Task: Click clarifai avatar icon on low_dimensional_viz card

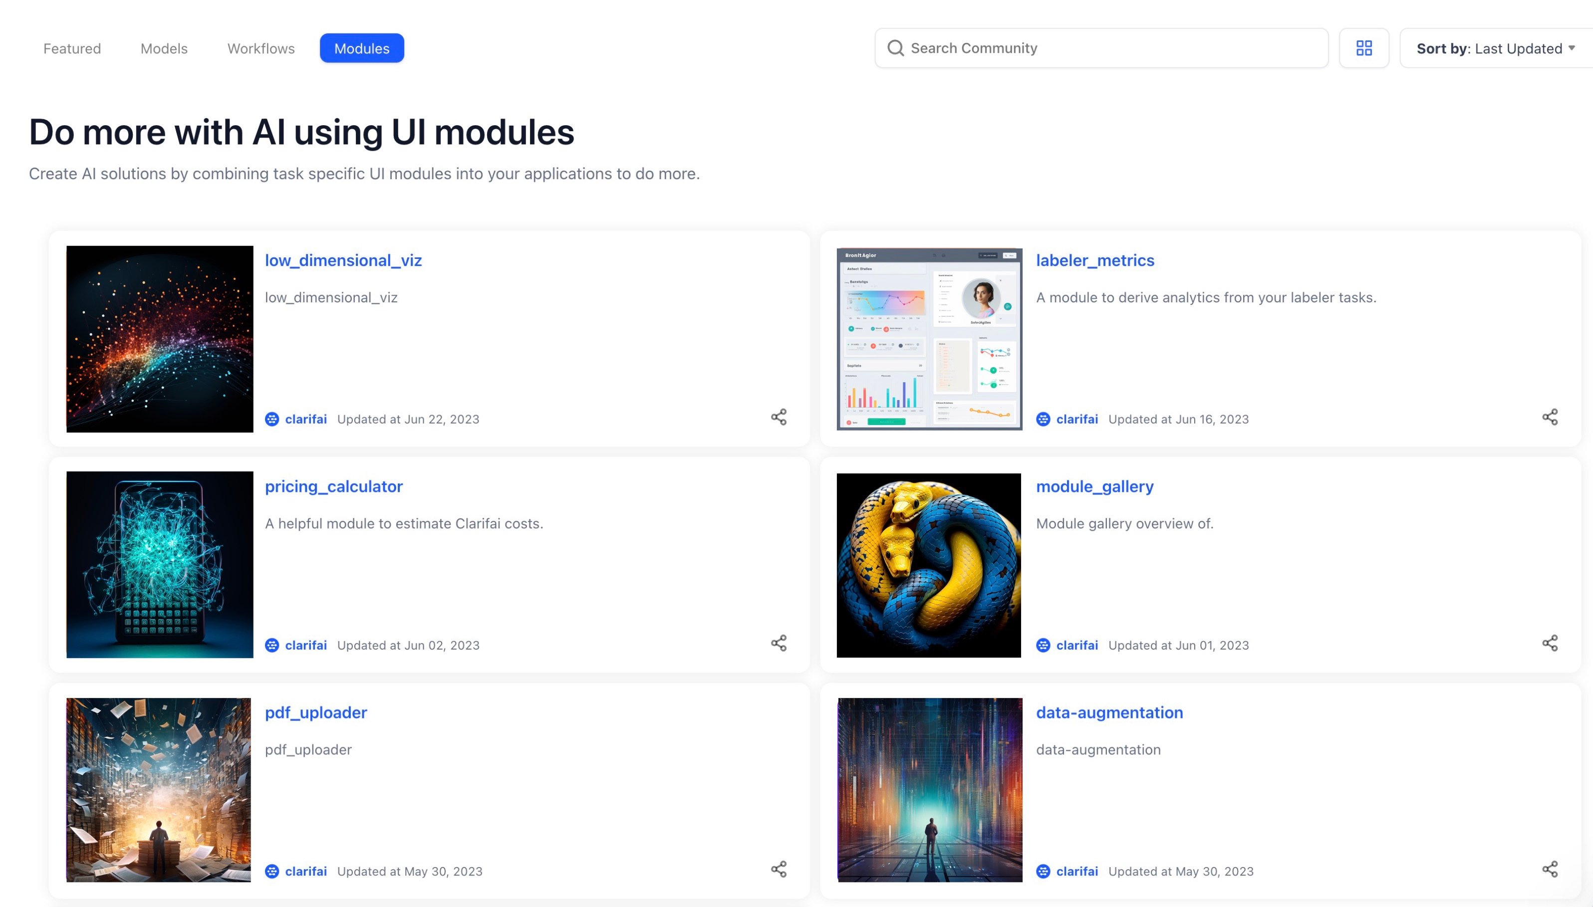Action: click(271, 419)
